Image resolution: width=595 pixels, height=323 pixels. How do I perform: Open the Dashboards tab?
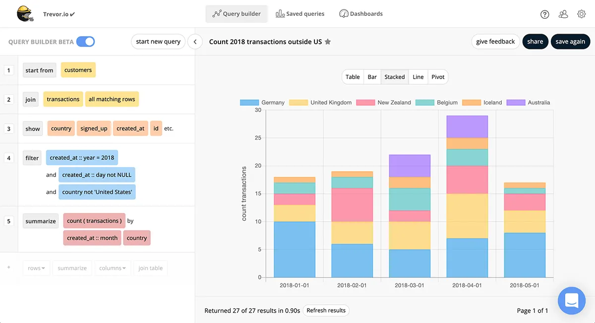pyautogui.click(x=361, y=14)
